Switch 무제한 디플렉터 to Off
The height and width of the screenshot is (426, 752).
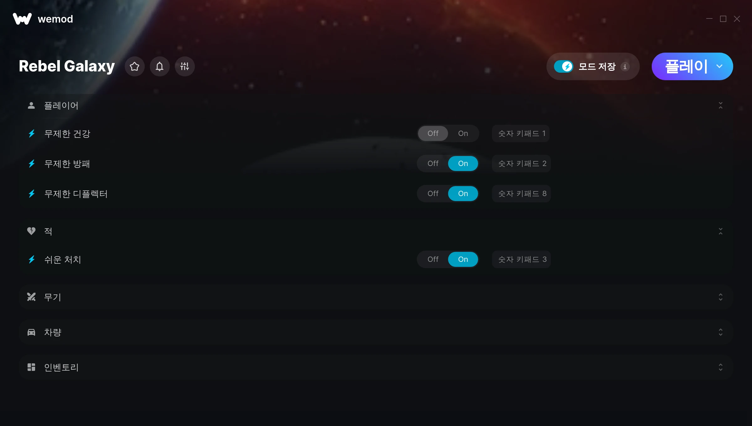[433, 194]
